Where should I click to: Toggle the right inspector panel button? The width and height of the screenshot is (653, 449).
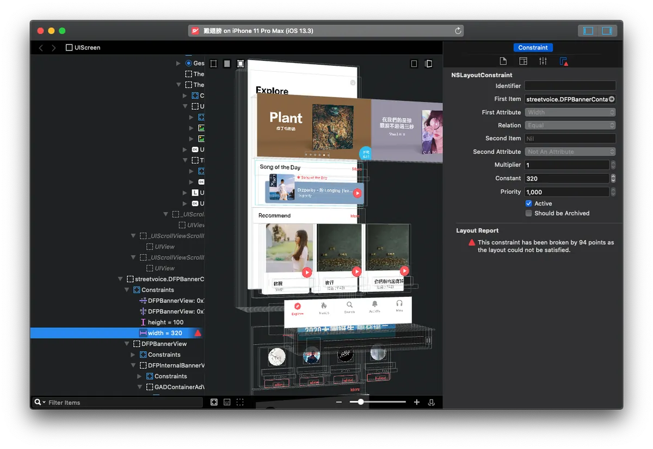(x=607, y=31)
